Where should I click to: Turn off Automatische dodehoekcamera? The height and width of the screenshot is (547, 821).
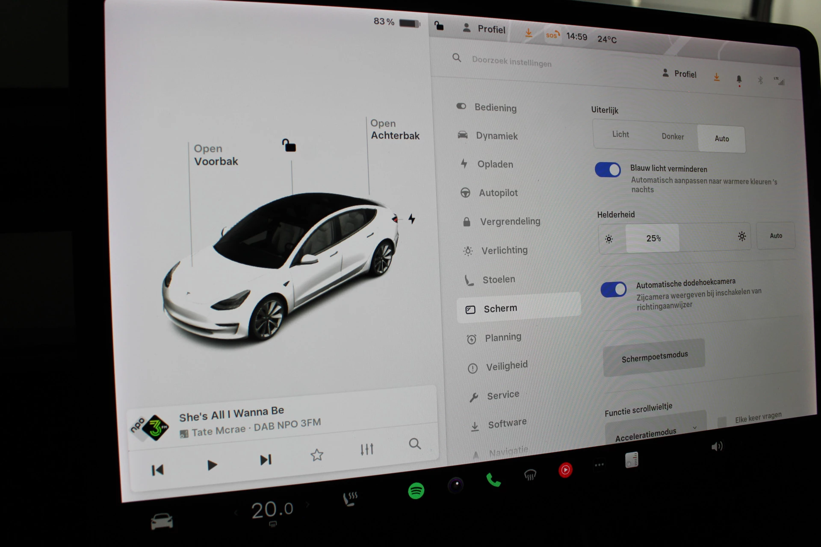(x=614, y=289)
